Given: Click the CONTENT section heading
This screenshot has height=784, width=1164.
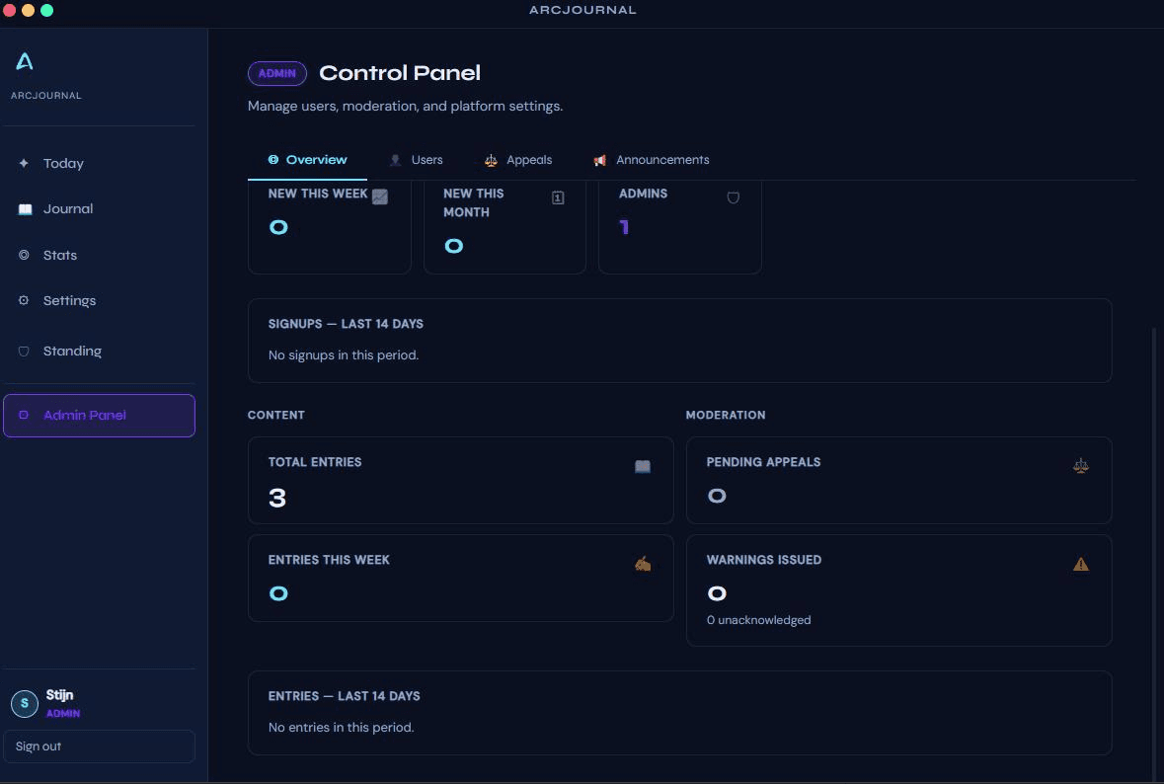Looking at the screenshot, I should pos(276,415).
